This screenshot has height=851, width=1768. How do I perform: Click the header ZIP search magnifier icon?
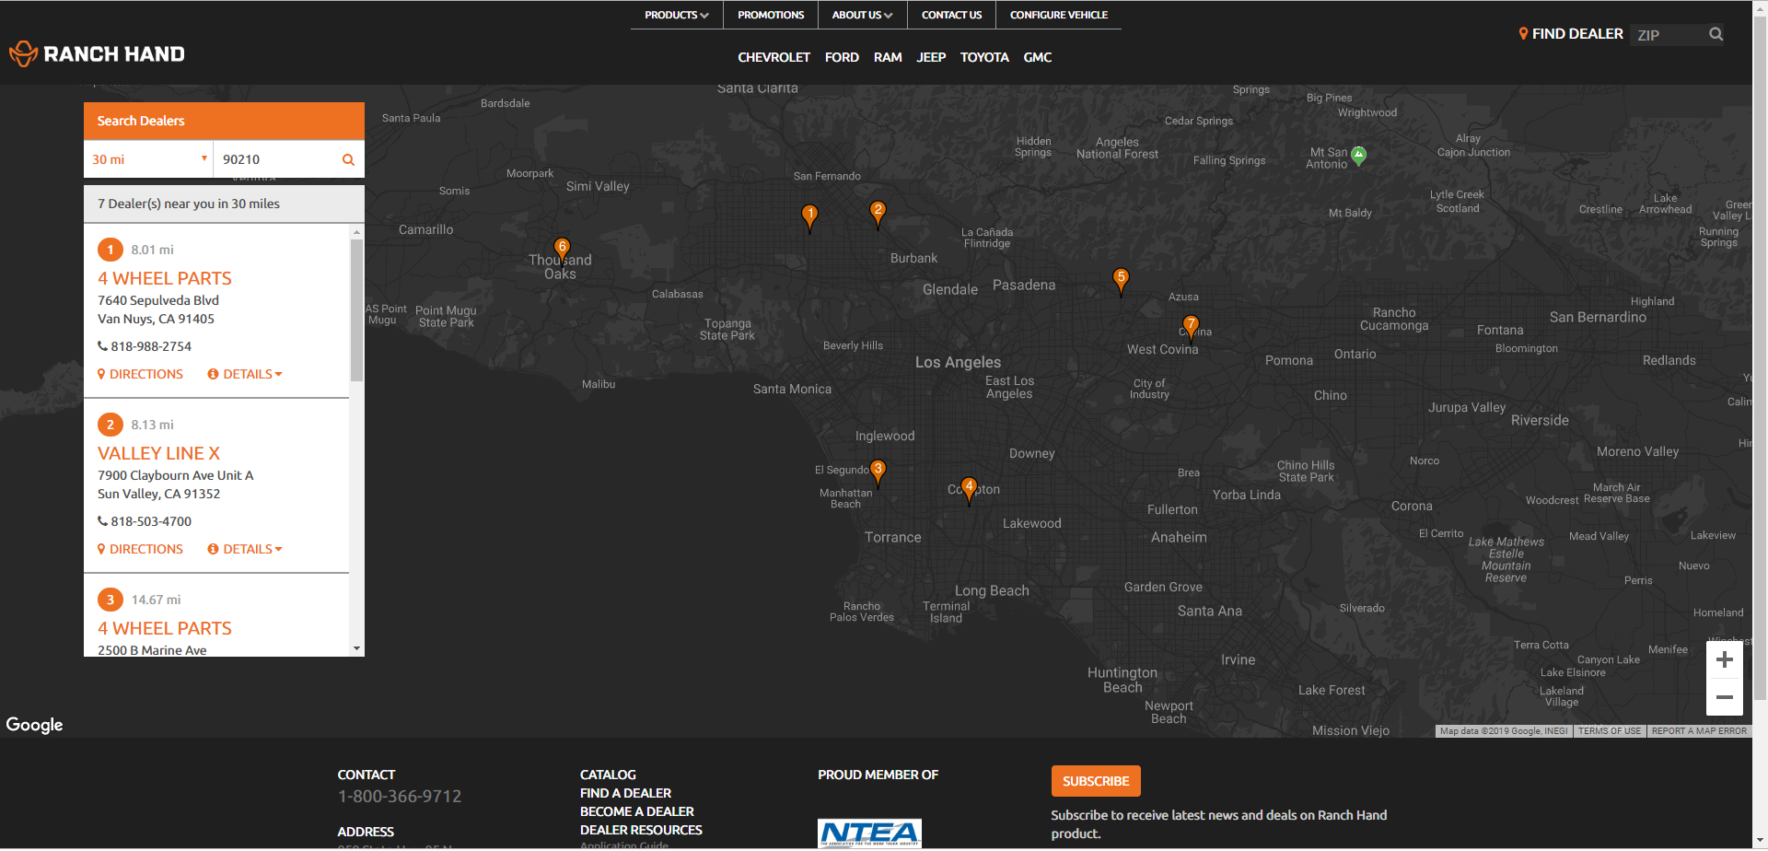click(x=1716, y=34)
